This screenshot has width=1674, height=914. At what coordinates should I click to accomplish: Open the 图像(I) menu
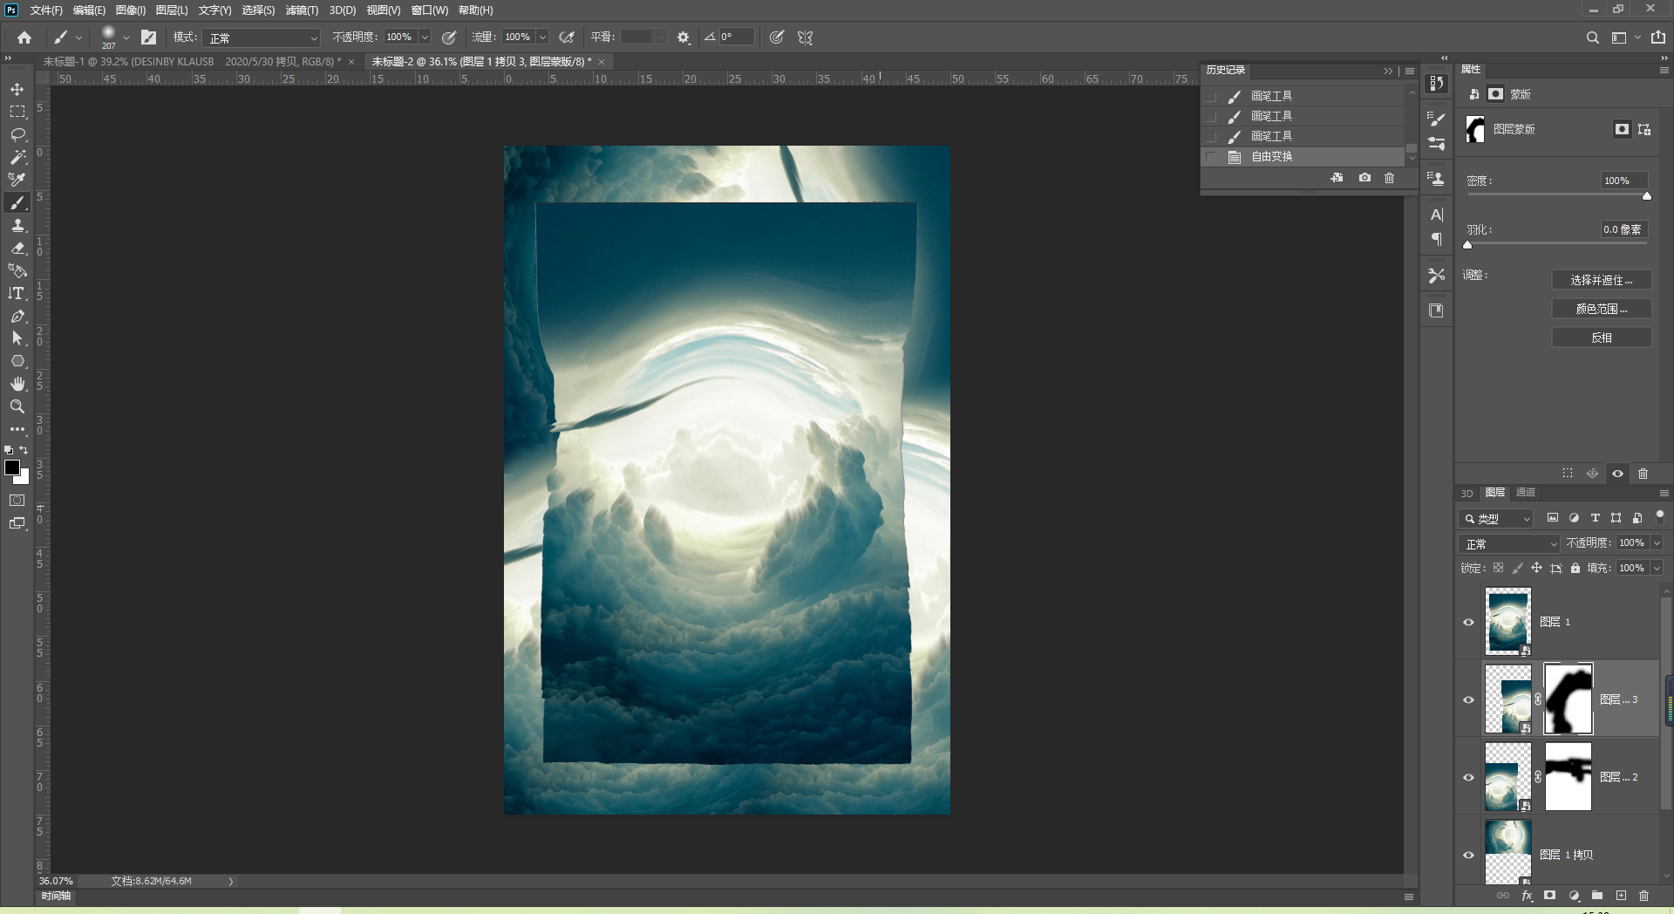coord(131,10)
